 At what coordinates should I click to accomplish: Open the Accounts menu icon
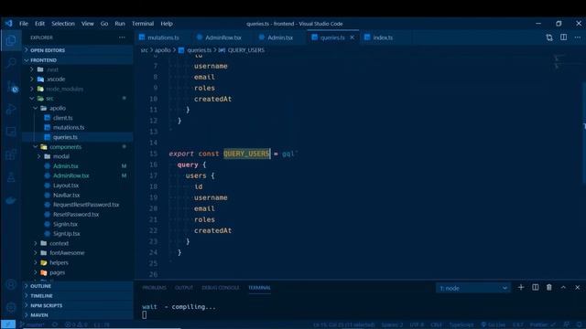pyautogui.click(x=11, y=284)
